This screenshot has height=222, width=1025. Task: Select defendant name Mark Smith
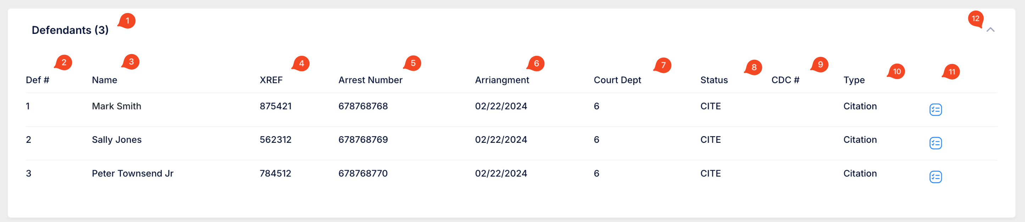pos(117,106)
